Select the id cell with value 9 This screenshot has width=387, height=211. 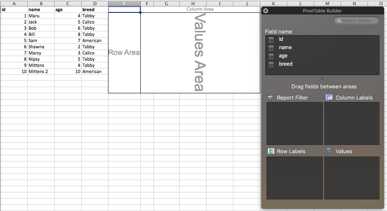click(14, 65)
